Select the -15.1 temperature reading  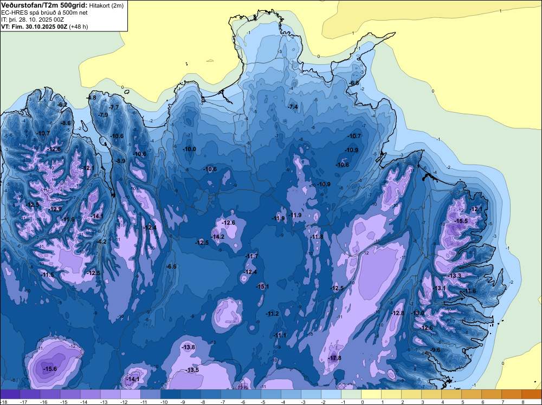pos(262,286)
